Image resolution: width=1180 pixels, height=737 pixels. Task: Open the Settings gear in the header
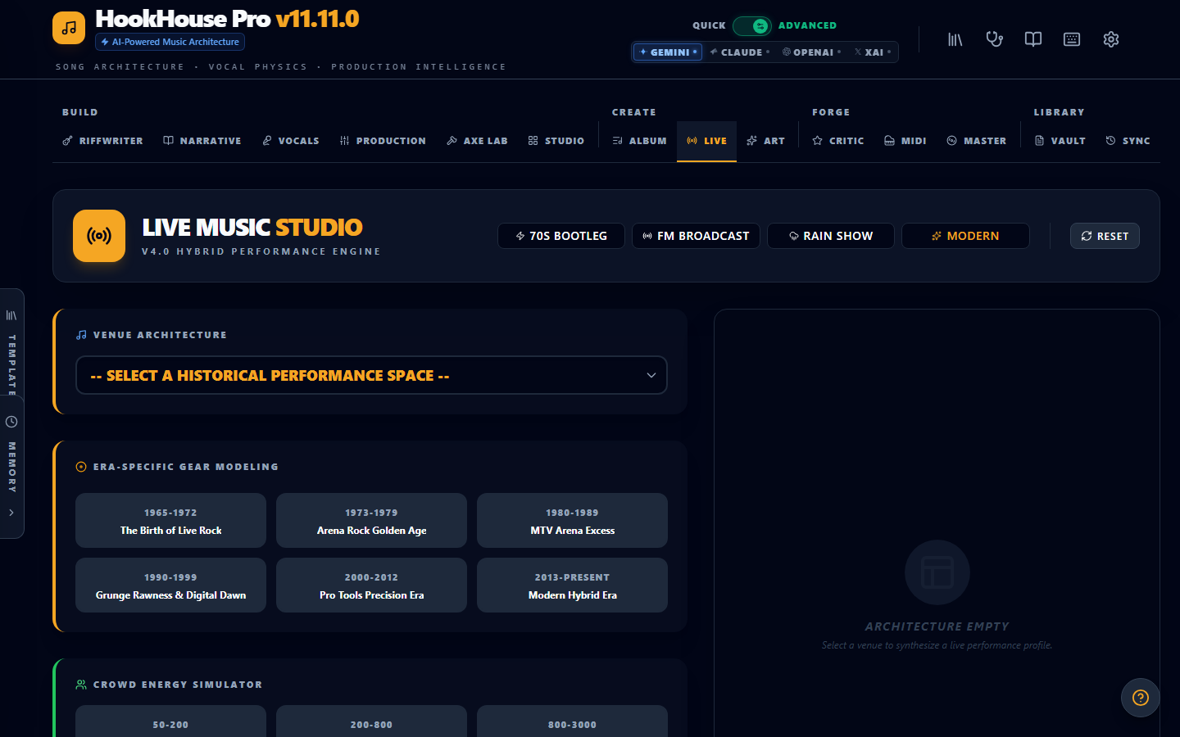[x=1110, y=38]
